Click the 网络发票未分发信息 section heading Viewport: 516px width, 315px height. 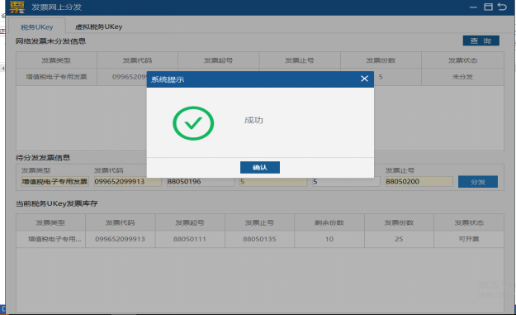click(x=50, y=41)
